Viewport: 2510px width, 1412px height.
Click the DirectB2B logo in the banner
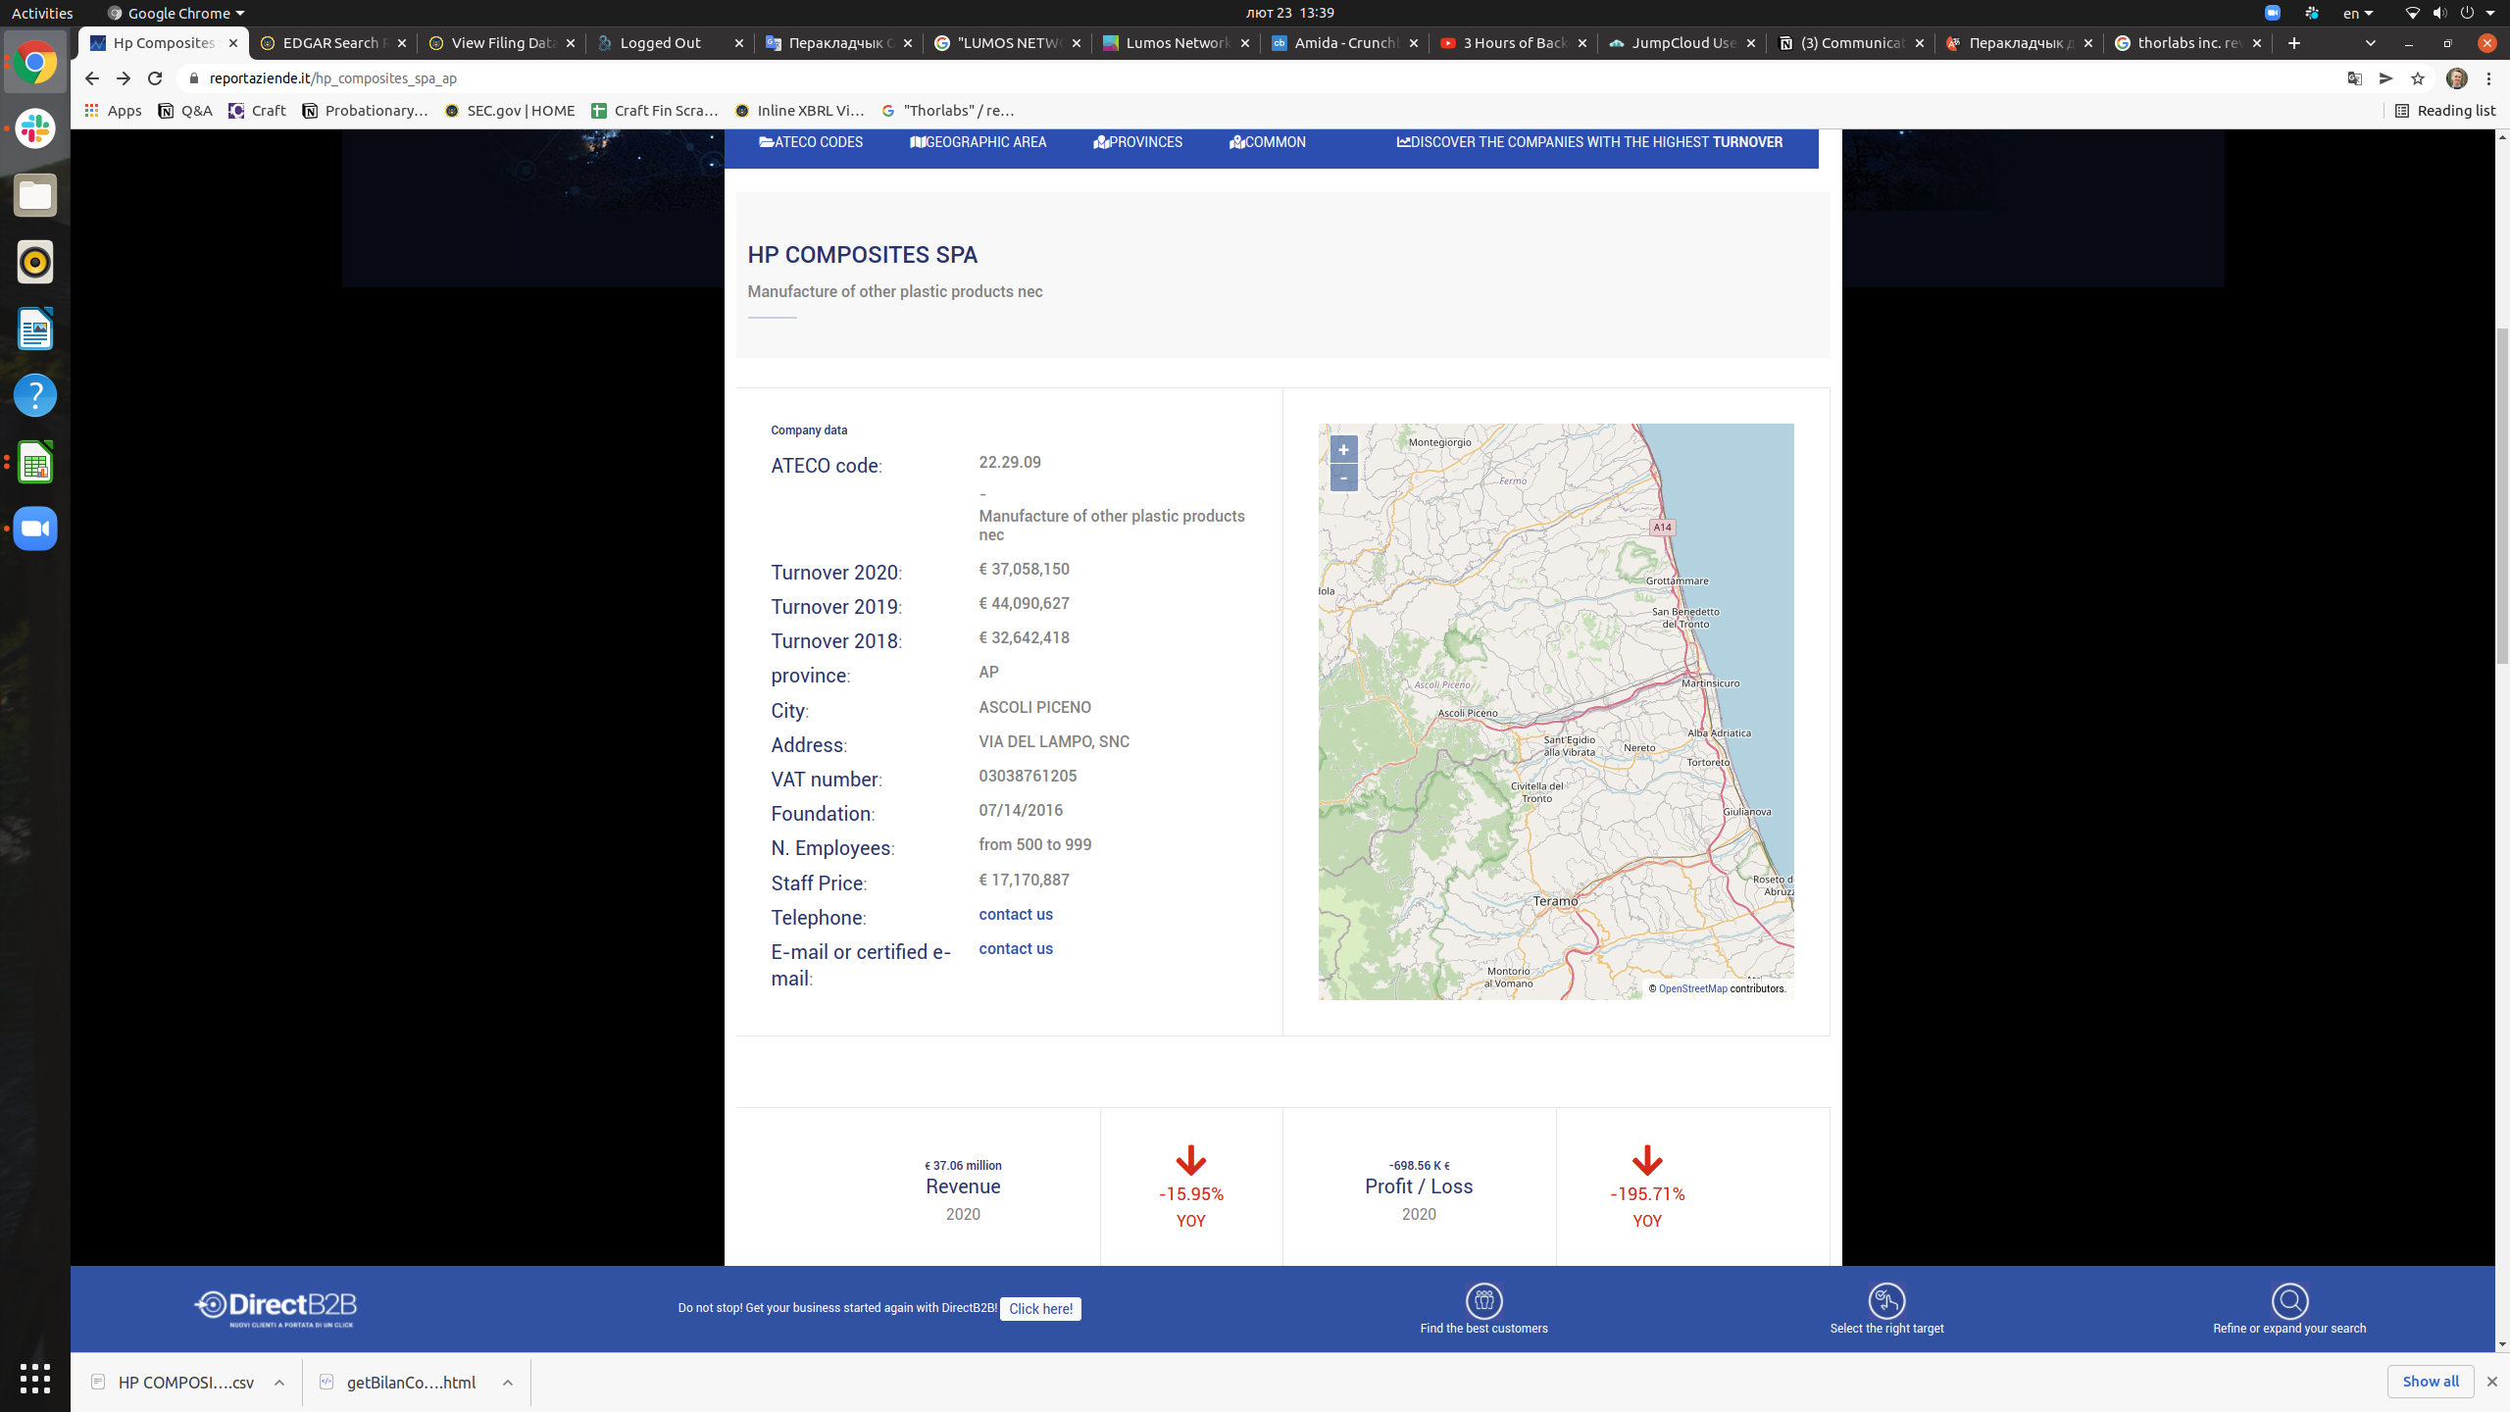pos(276,1308)
